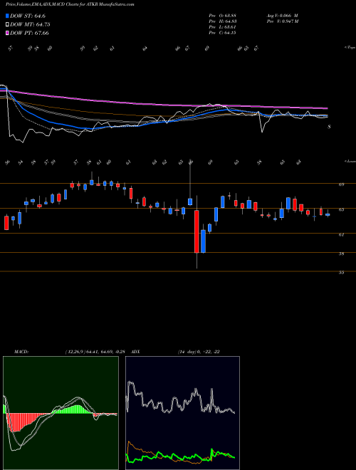Click the 61 price level label
Viewport: 356px width, 470px height.
(341, 235)
